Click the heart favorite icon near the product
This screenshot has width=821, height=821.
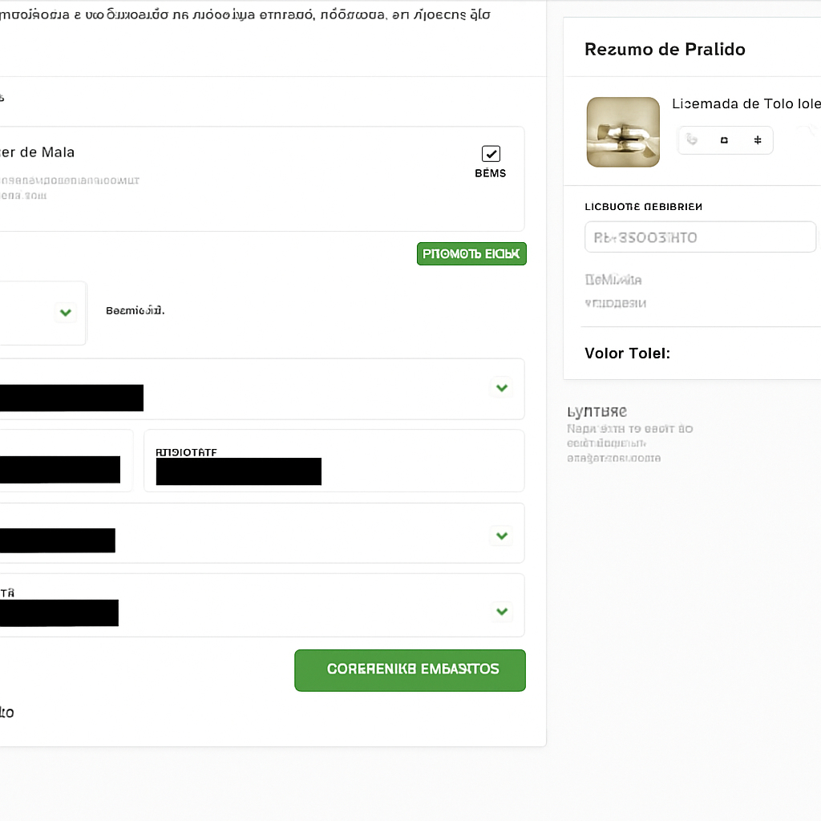[691, 140]
